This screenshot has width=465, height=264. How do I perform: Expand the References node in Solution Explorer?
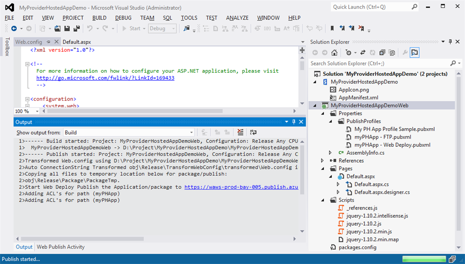pyautogui.click(x=323, y=161)
